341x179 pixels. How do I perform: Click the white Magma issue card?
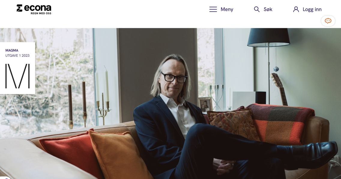point(17,68)
